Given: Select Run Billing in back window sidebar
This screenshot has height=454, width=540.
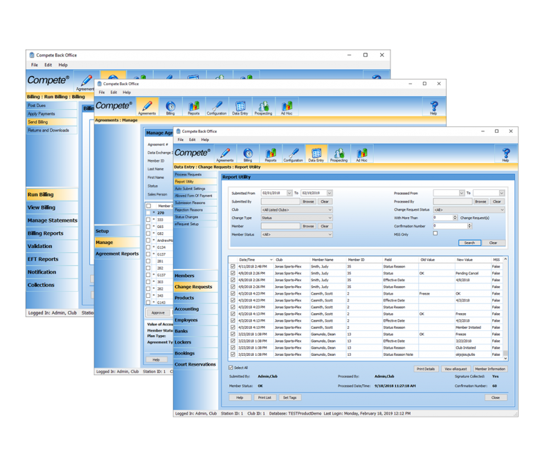Looking at the screenshot, I should tap(52, 195).
